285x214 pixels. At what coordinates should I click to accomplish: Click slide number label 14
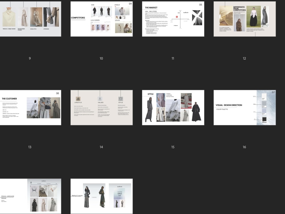[101, 147]
